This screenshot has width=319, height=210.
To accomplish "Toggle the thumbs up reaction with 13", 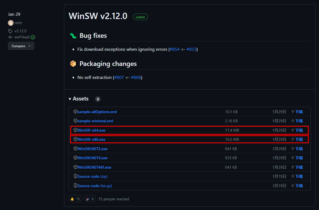I will pos(75,199).
